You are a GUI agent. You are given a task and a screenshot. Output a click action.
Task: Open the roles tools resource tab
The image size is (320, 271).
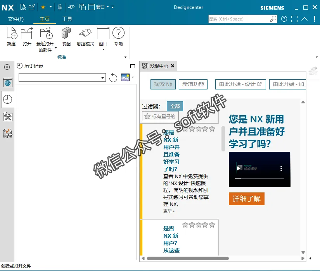7,117
